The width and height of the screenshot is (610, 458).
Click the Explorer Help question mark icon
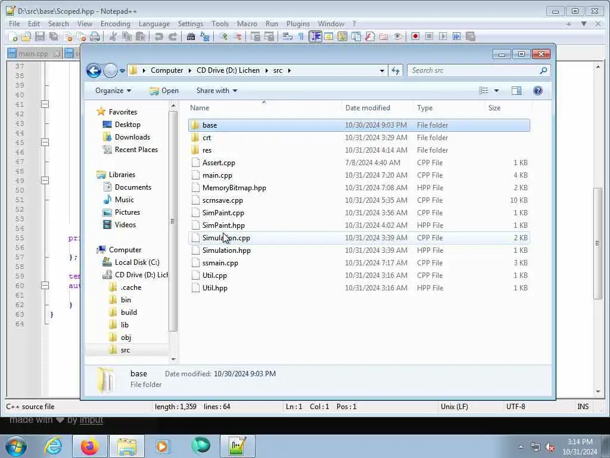538,91
